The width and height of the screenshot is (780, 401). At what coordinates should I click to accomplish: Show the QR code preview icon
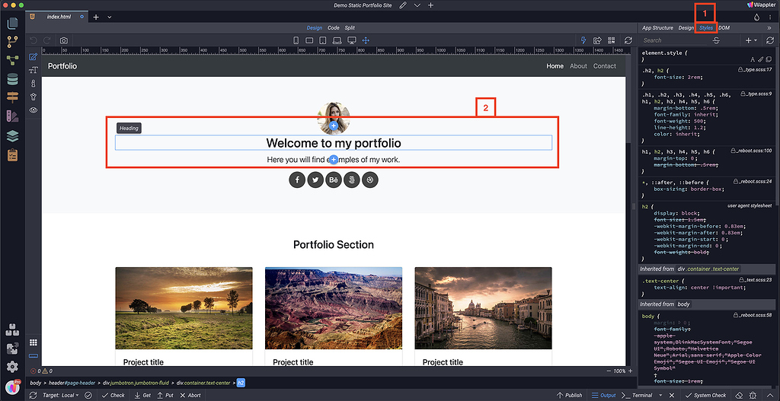tap(612, 40)
